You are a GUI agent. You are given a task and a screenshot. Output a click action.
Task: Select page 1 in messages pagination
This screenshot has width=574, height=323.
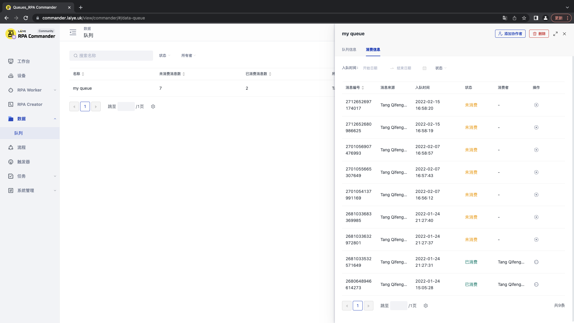click(x=358, y=306)
